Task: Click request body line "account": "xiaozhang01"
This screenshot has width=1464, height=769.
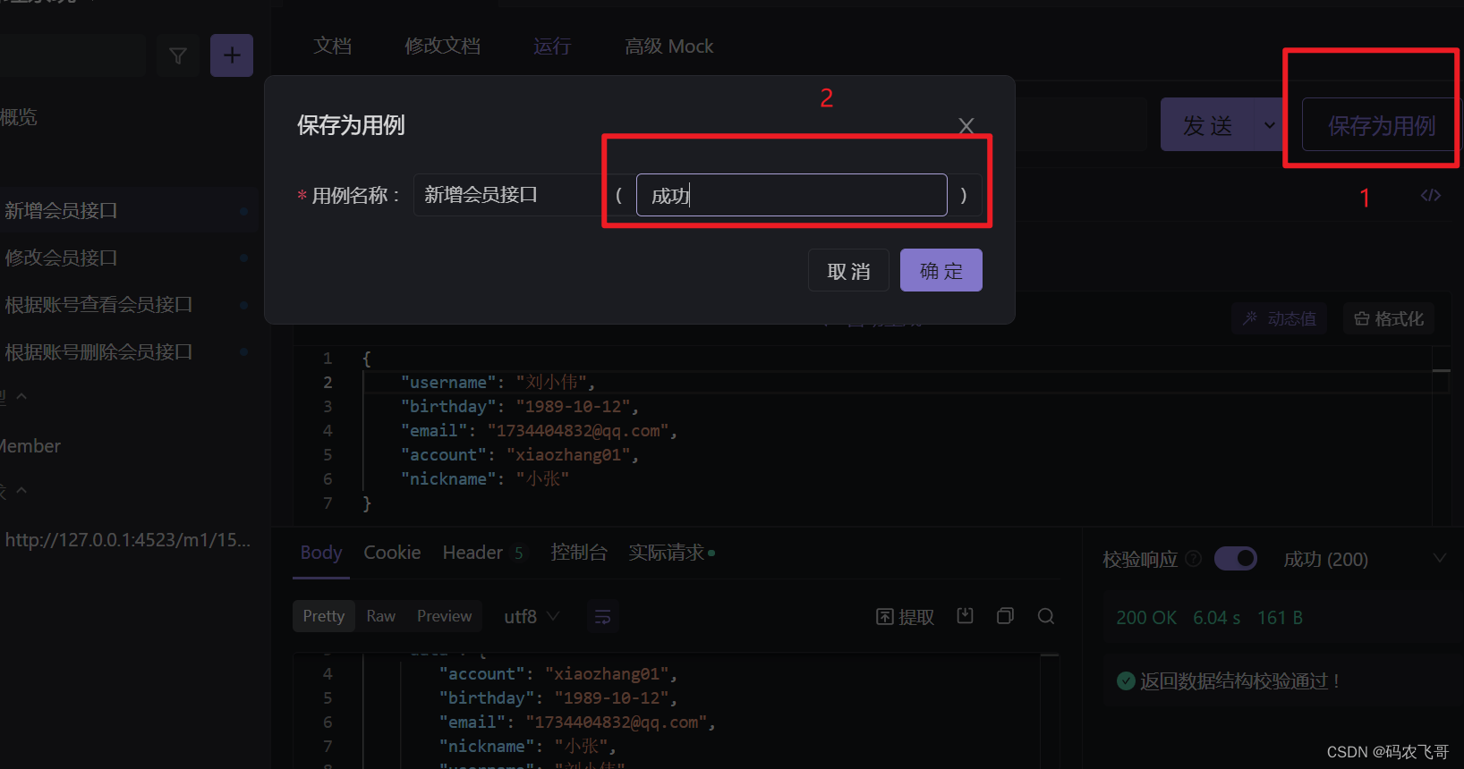Action: pyautogui.click(x=520, y=455)
